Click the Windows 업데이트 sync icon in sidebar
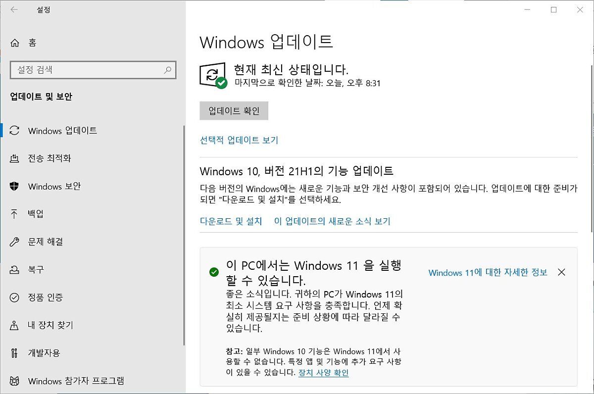 (x=15, y=131)
